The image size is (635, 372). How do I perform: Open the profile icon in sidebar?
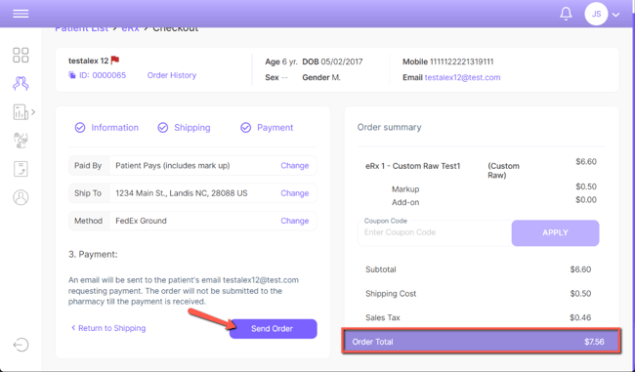coord(21,197)
